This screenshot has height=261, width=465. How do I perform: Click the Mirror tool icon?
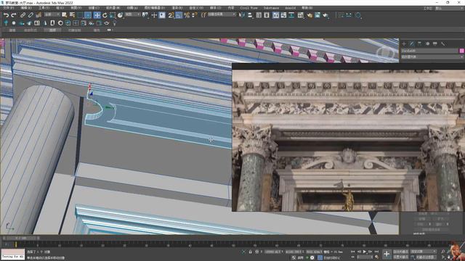point(242,15)
